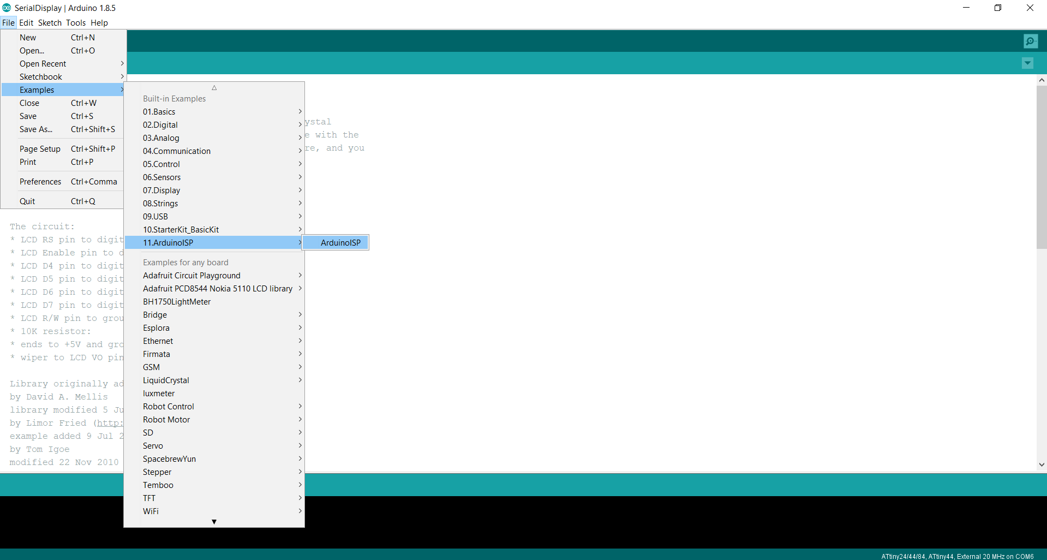Choose Print in File menu
This screenshot has width=1047, height=560.
[x=64, y=162]
